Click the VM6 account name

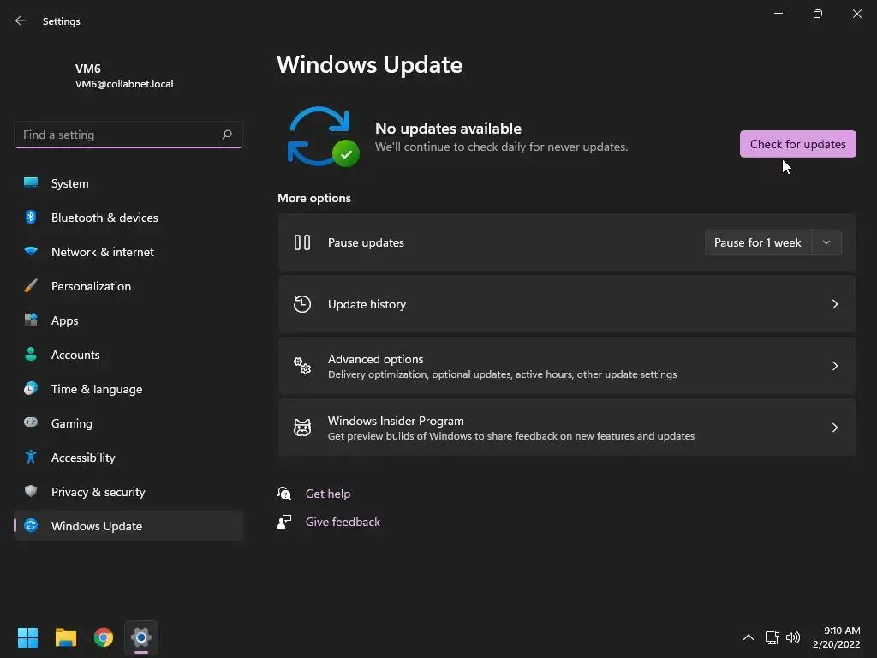point(88,69)
